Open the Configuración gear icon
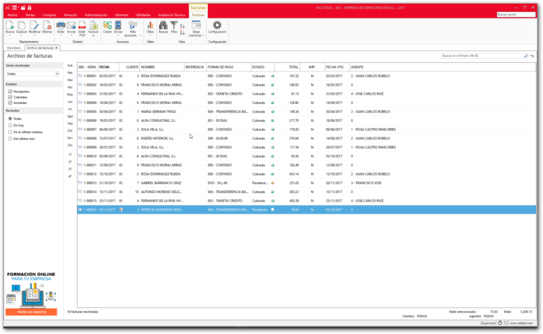543x334 pixels. tap(217, 28)
